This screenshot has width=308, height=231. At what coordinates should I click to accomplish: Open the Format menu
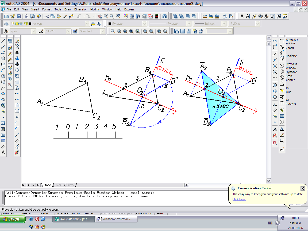pos(47,9)
